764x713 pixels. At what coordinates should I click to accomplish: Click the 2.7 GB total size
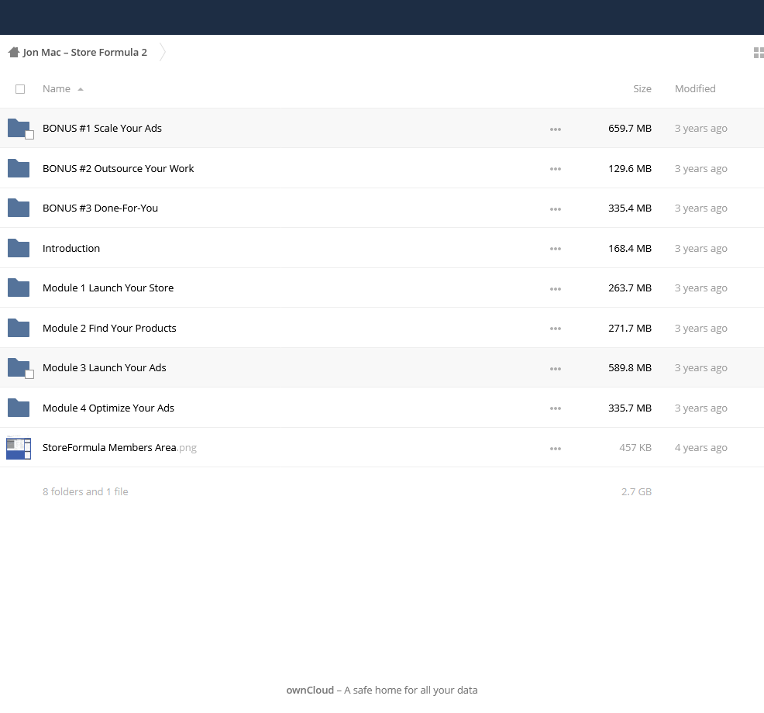[636, 492]
